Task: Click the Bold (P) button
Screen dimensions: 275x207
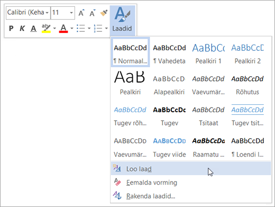Action: [x=11, y=28]
